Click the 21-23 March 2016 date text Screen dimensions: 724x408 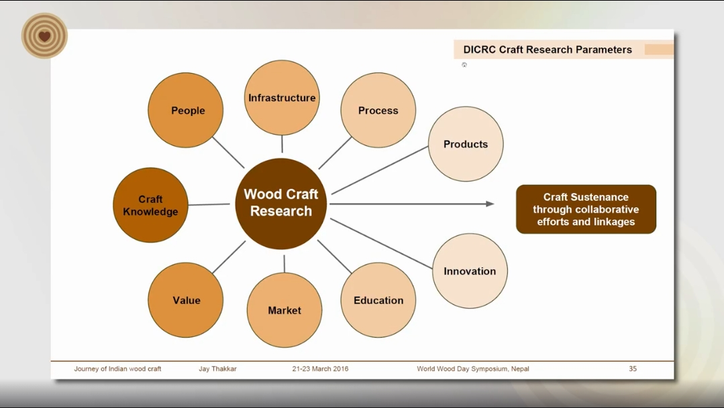pos(320,368)
